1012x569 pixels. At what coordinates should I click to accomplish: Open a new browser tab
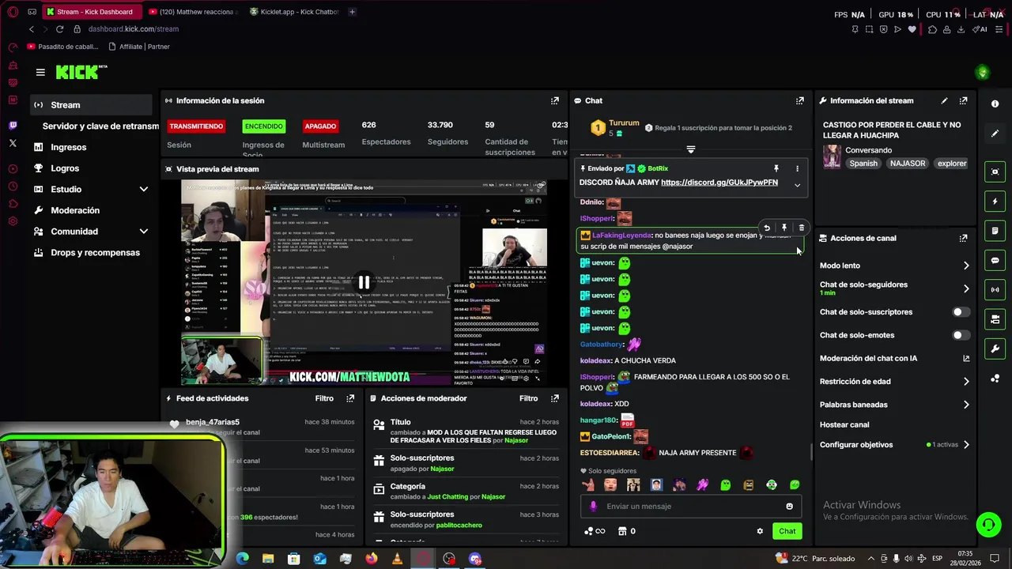[352, 12]
